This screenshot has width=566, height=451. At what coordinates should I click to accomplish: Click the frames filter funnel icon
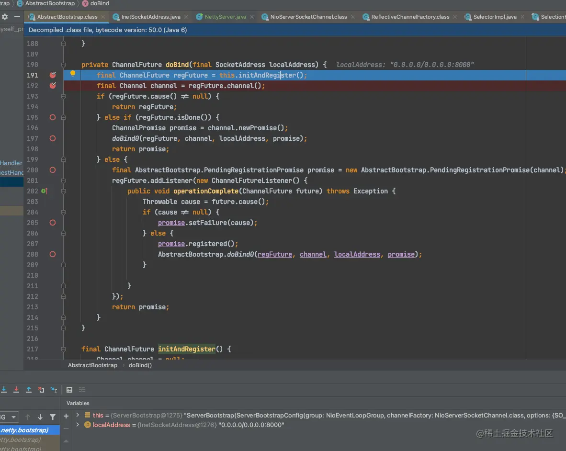point(53,417)
